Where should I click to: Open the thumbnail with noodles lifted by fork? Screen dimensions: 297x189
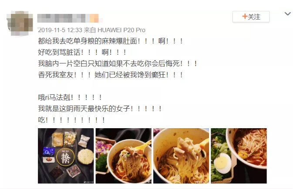point(124,156)
